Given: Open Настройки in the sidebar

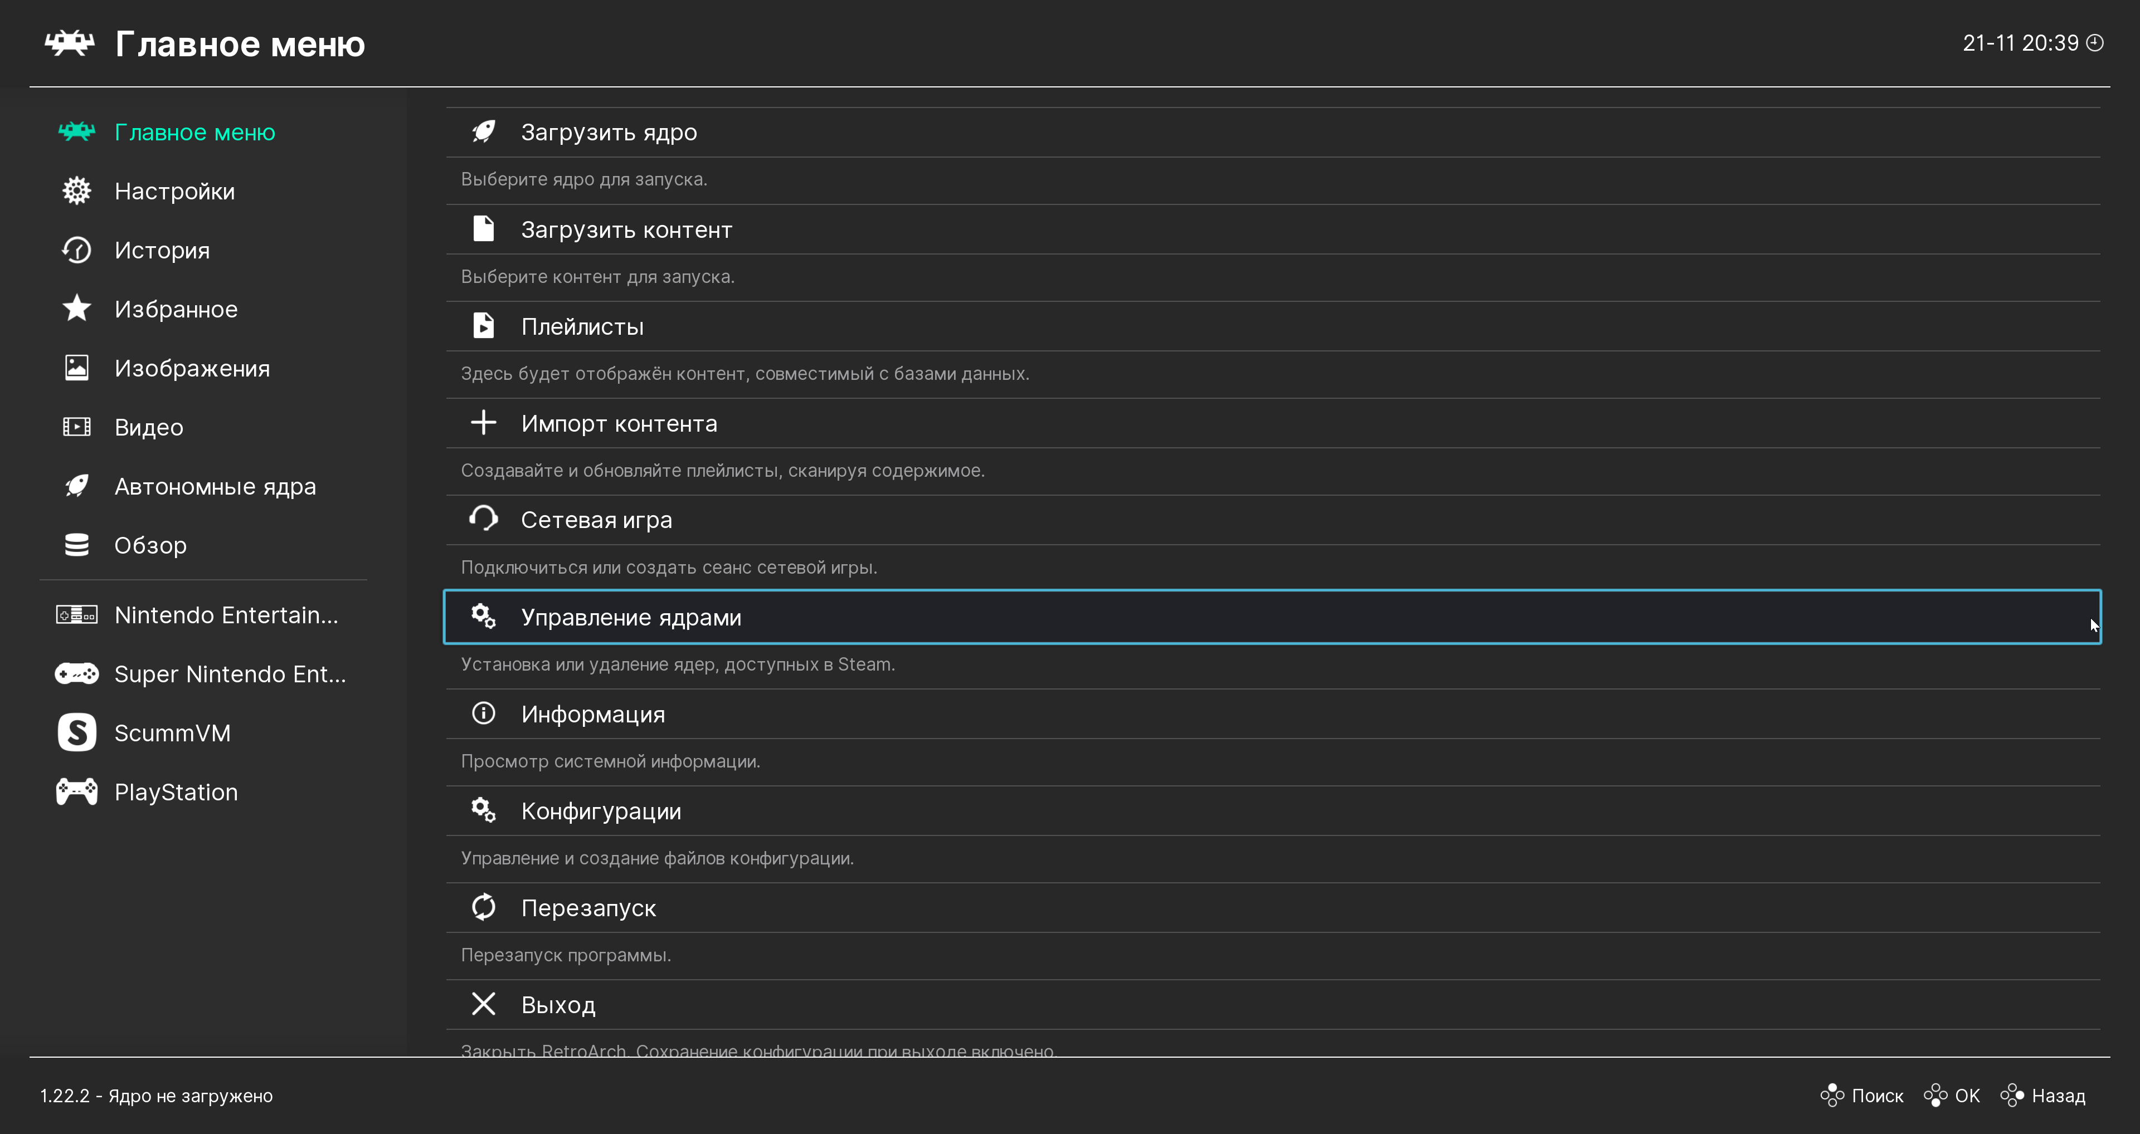Looking at the screenshot, I should 174,191.
